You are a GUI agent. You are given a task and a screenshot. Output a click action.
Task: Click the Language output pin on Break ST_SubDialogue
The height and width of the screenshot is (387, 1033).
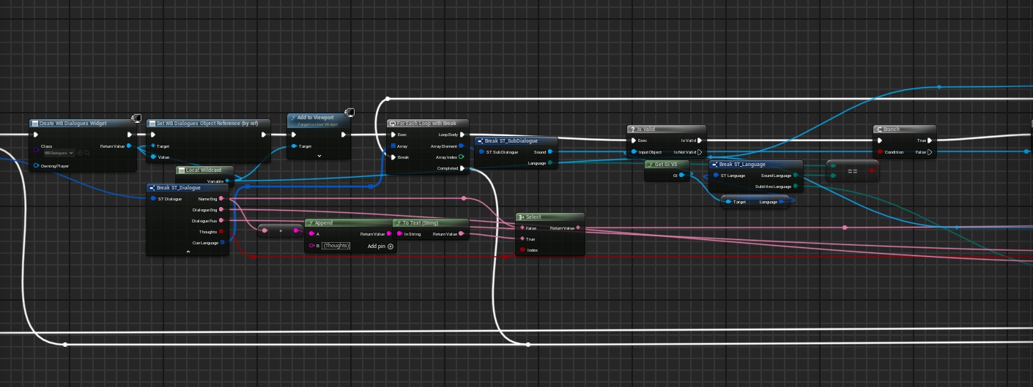pyautogui.click(x=549, y=162)
